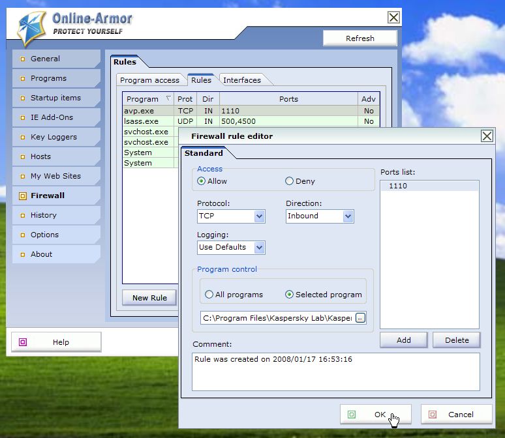Confirm the rule with OK
Viewport: 505px width, 438px height.
(376, 415)
